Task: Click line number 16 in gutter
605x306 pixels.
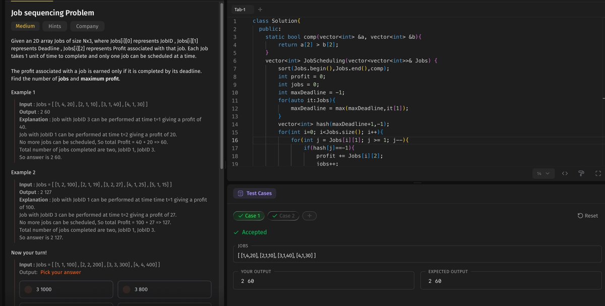Action: 235,140
